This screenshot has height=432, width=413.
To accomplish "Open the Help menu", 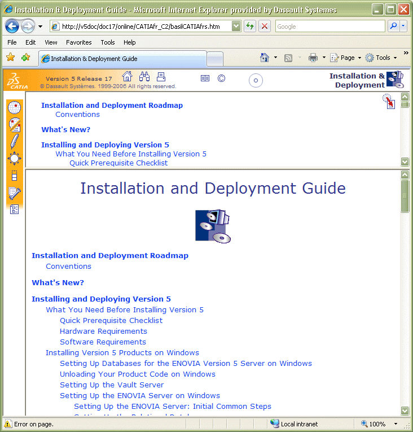I will pyautogui.click(x=129, y=42).
